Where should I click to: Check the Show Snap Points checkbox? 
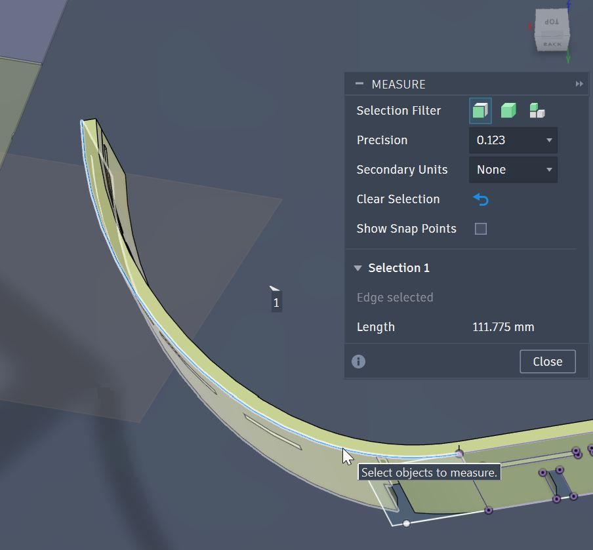480,229
